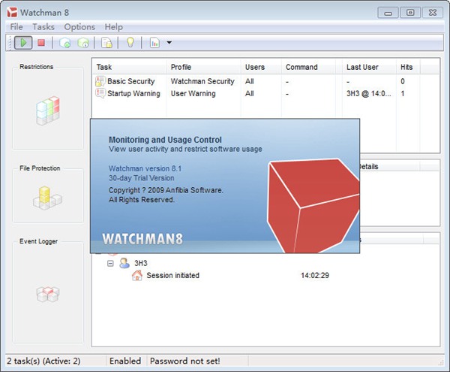The height and width of the screenshot is (372, 450).
Task: Minimize the Watchman 8 window
Action: click(388, 13)
